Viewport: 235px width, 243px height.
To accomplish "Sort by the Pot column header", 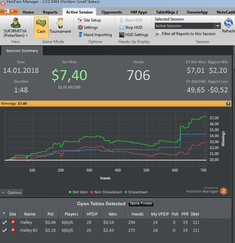I will (x=50, y=214).
